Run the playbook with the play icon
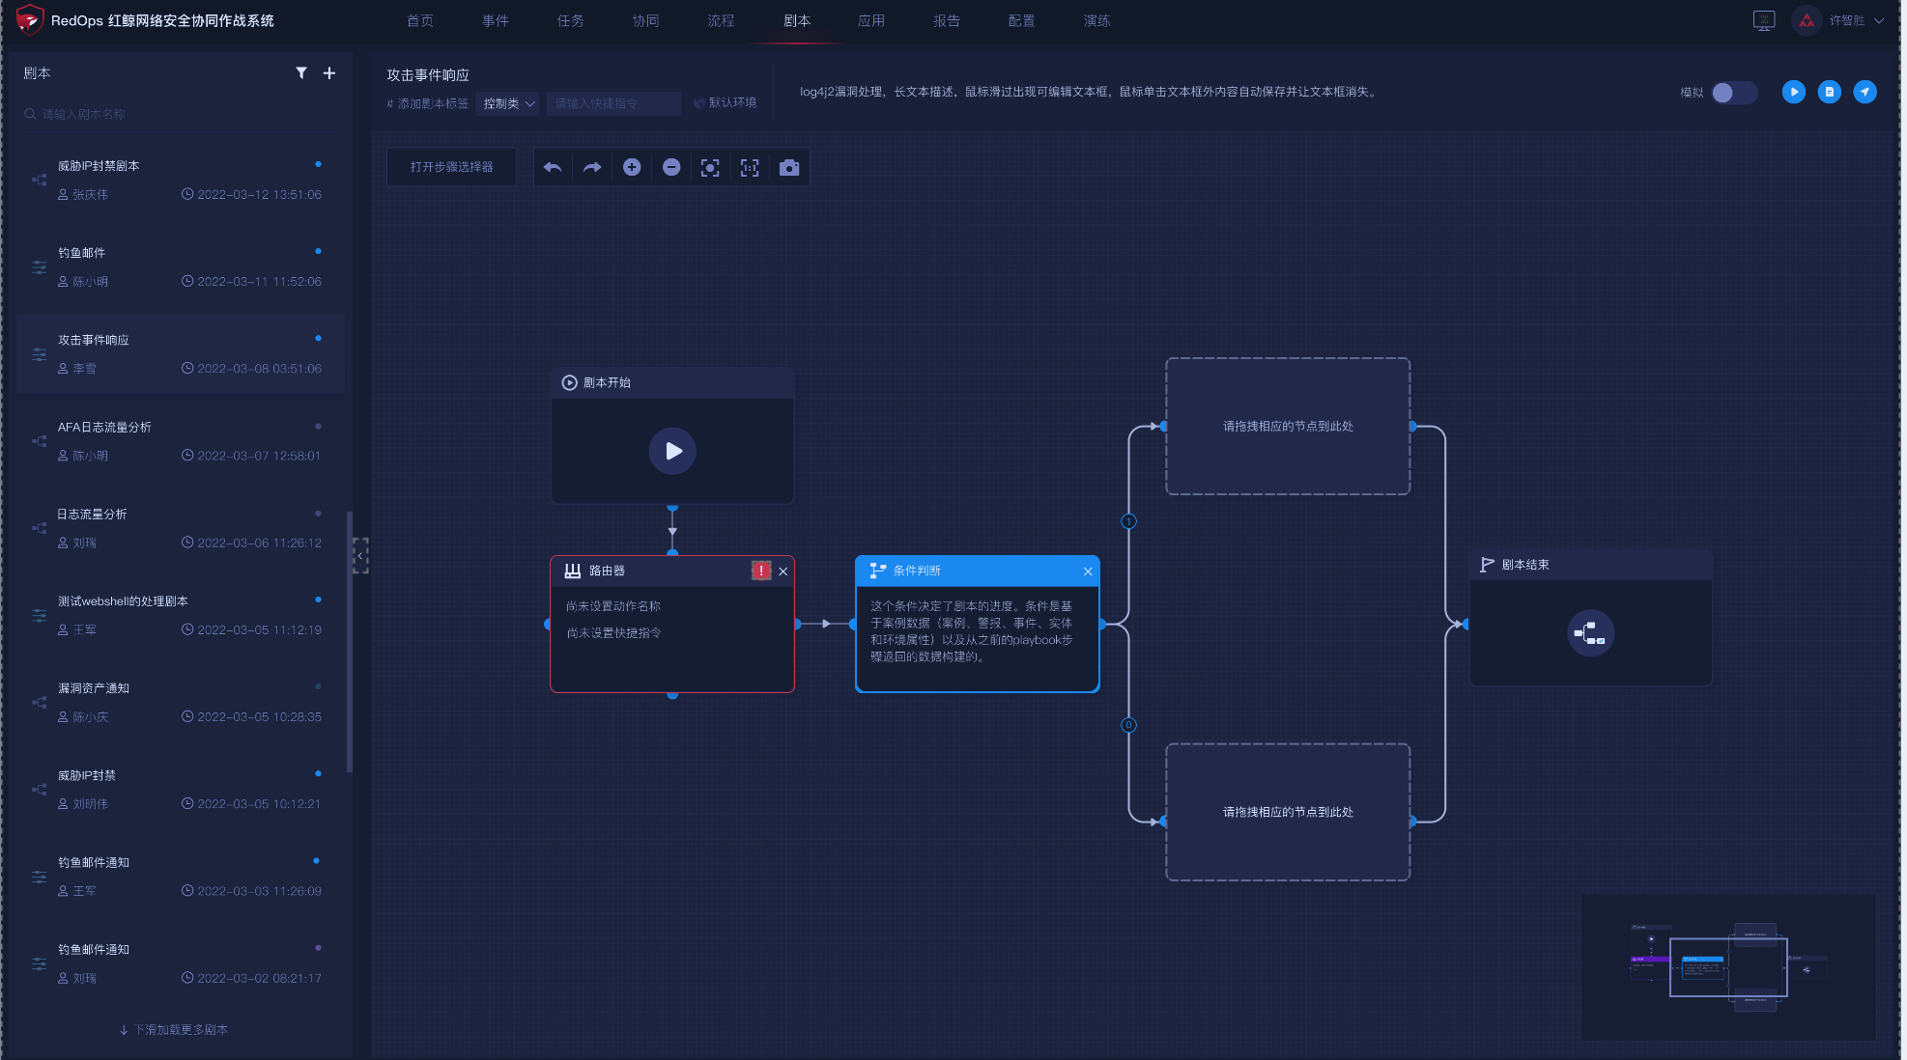The width and height of the screenshot is (1907, 1060). coord(1794,92)
